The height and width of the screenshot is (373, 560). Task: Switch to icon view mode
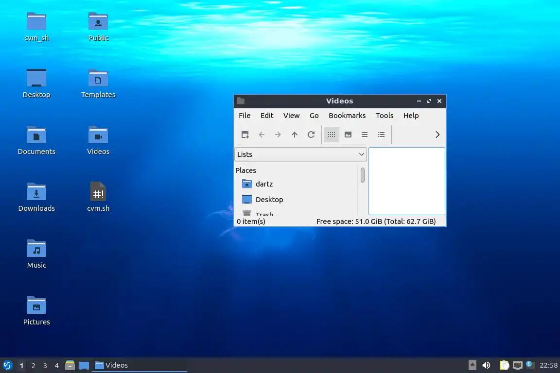tap(332, 135)
